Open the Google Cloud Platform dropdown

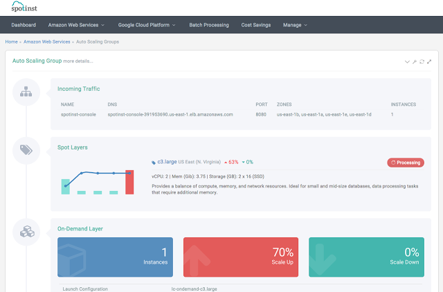(147, 25)
